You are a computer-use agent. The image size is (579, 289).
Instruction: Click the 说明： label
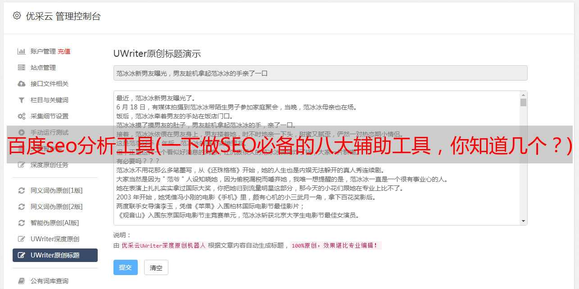(x=122, y=235)
